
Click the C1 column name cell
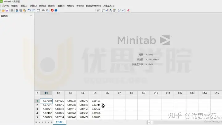coord(46,97)
